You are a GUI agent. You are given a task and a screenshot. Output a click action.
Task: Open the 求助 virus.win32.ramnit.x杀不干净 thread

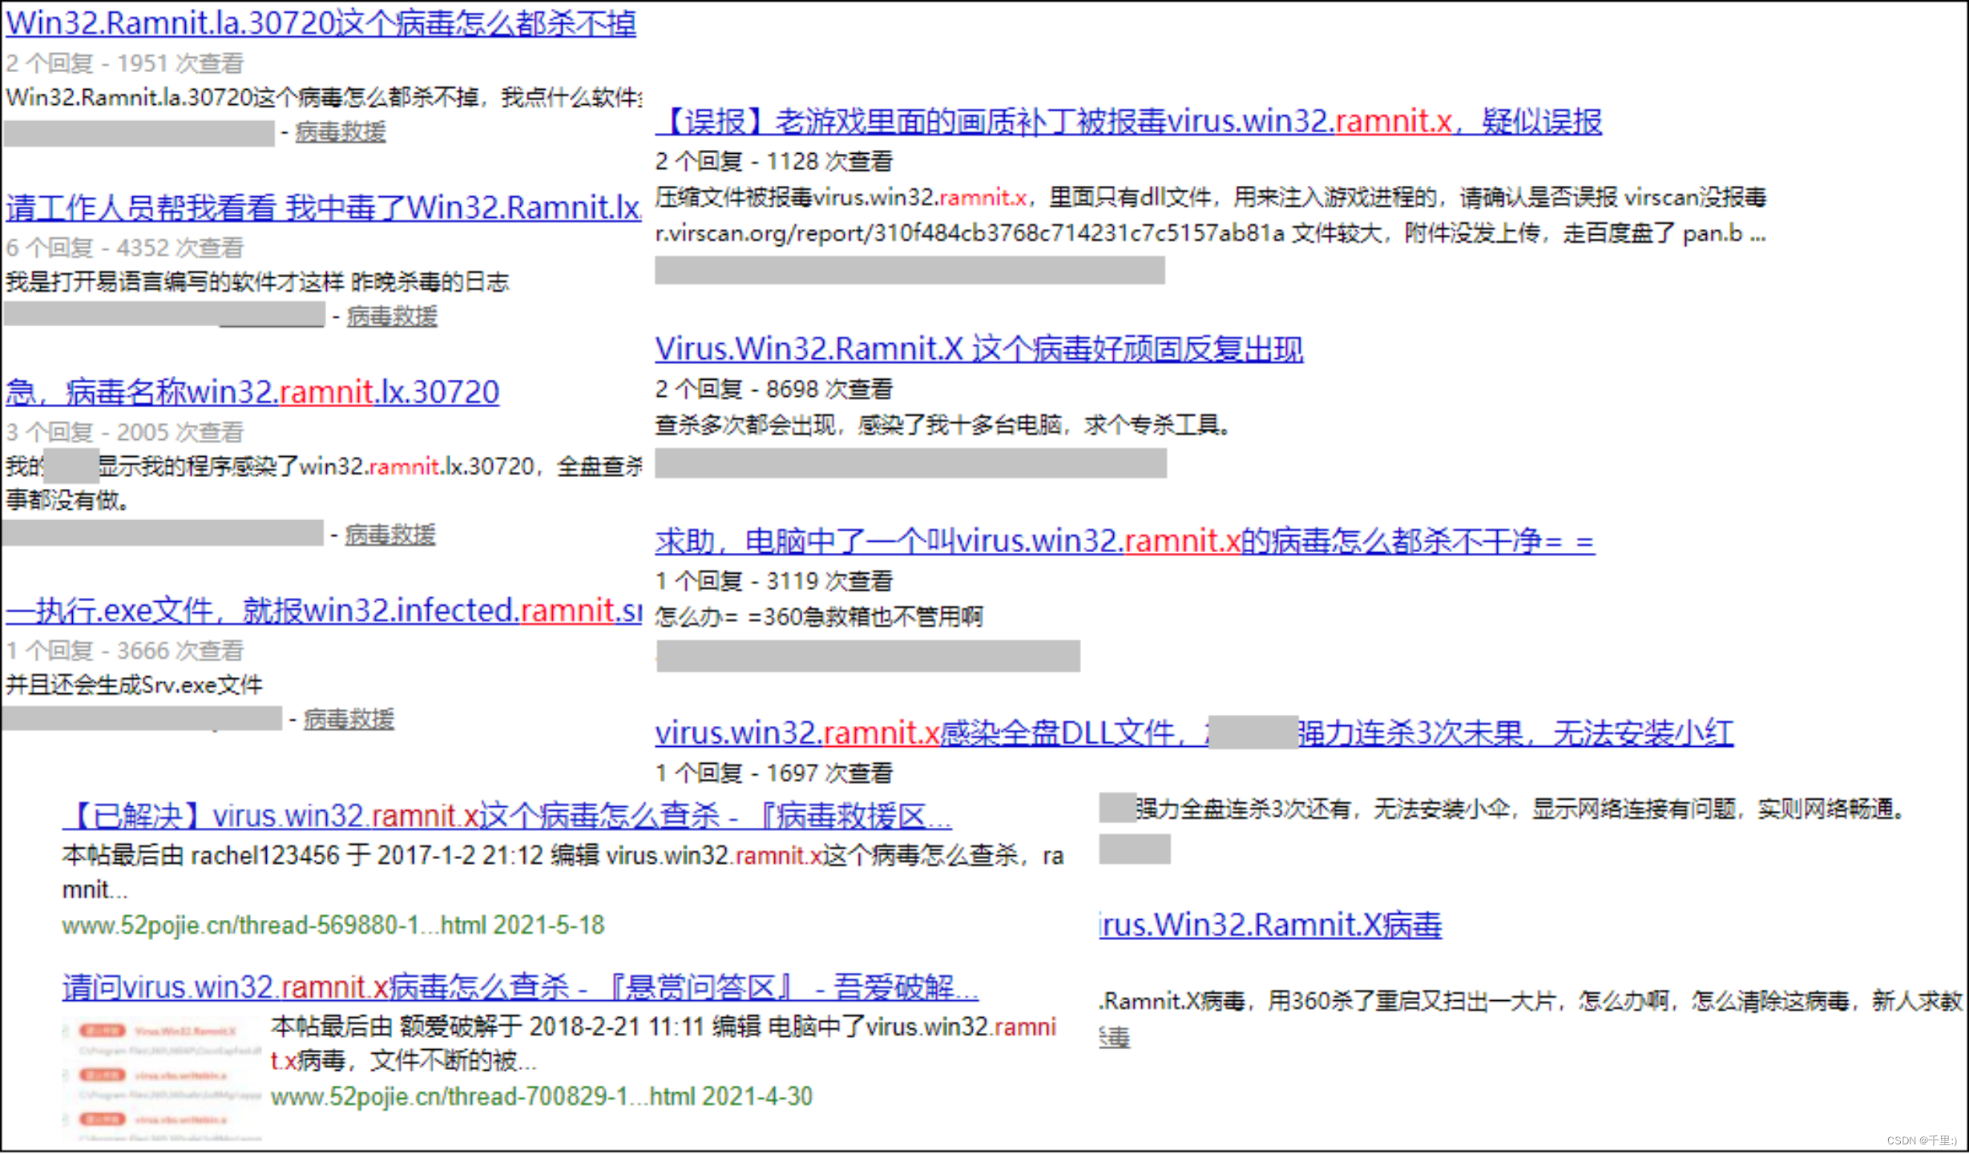1124,542
